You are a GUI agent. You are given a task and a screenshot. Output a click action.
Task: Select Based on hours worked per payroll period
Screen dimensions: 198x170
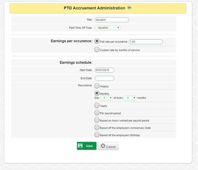click(97, 120)
